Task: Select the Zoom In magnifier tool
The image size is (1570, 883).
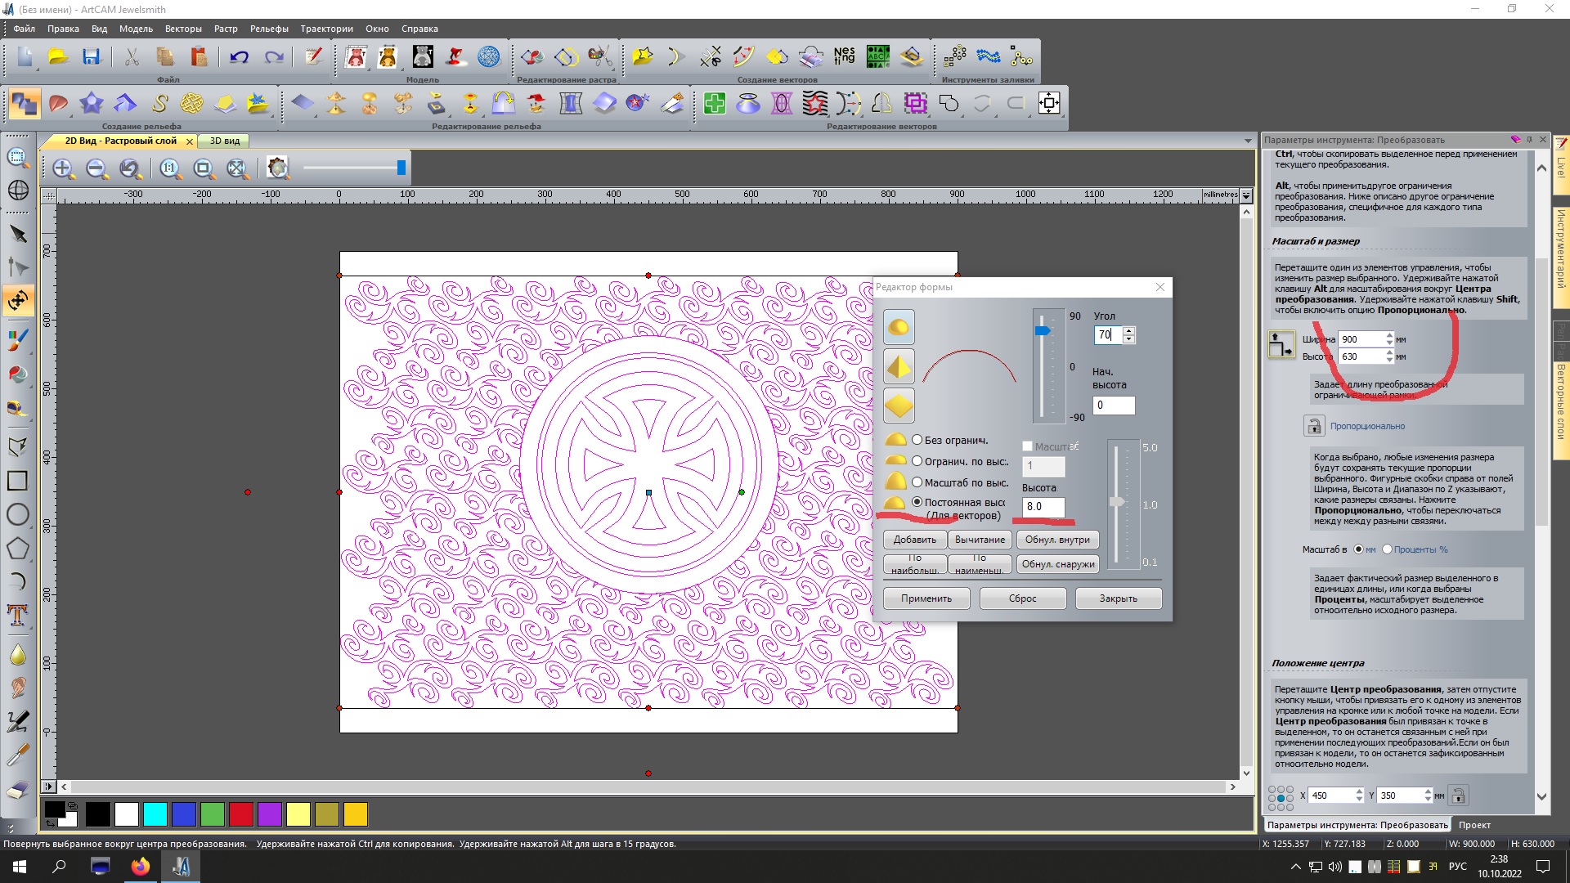Action: point(63,168)
